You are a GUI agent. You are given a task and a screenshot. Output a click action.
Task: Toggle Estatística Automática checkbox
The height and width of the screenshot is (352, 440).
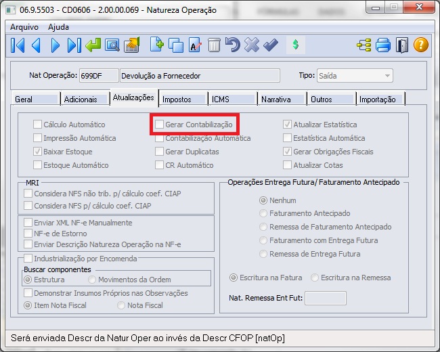(287, 138)
